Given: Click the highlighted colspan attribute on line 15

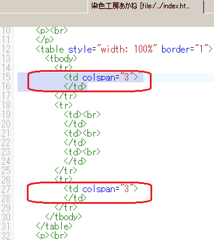Looking at the screenshot, I should point(99,78).
